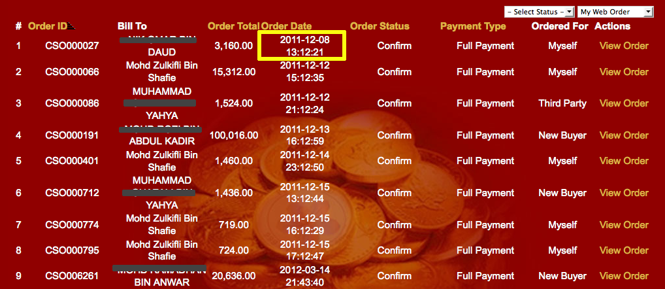665x289 pixels.
Task: Click the Third Party cell in row 3
Action: point(562,103)
